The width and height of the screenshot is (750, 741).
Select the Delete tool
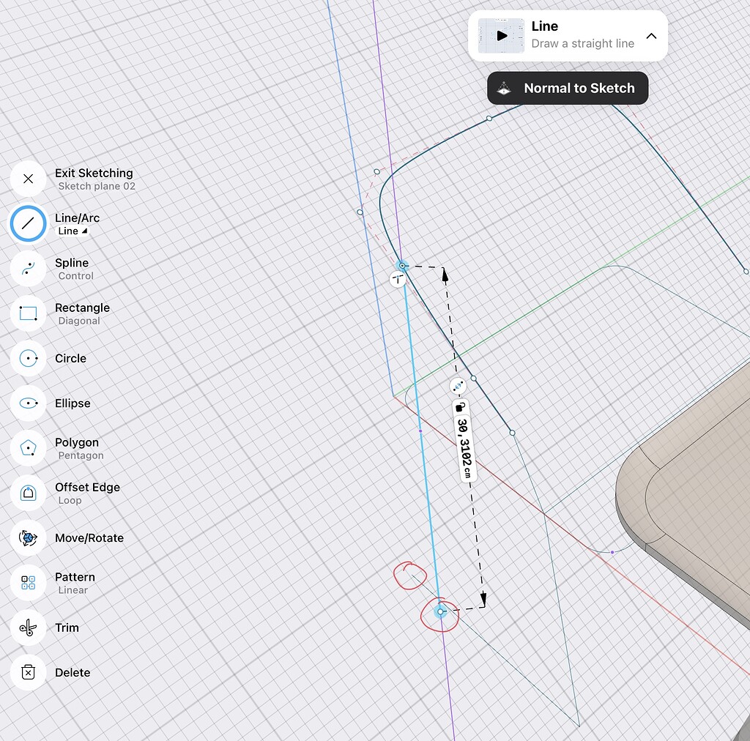point(28,672)
